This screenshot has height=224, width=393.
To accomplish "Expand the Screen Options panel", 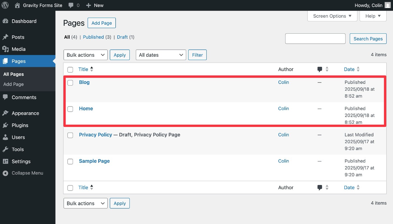I will (x=332, y=16).
